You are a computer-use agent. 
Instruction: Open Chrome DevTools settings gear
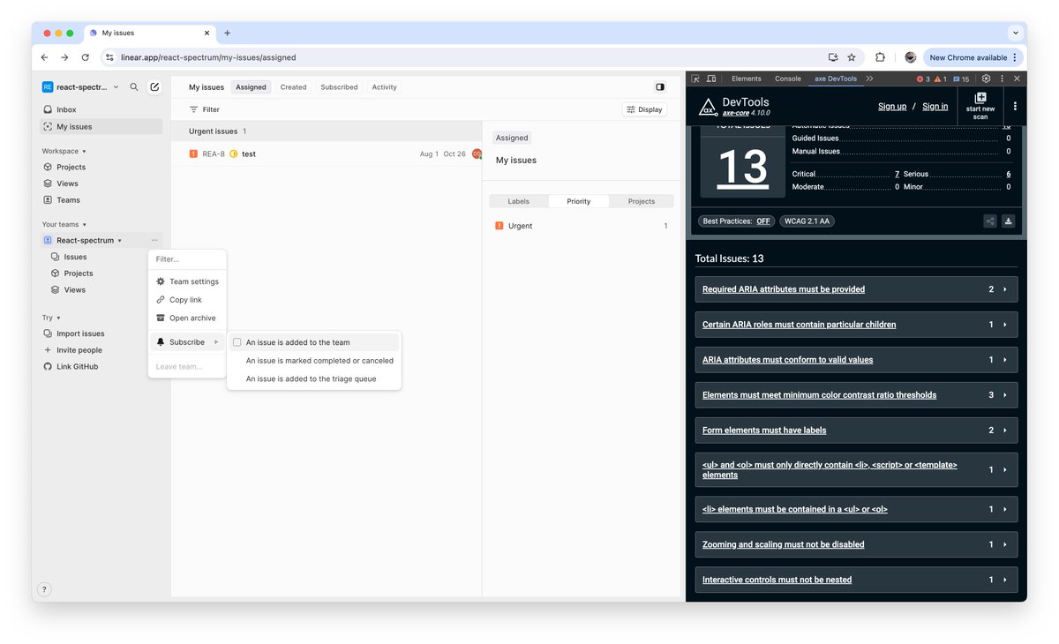987,79
